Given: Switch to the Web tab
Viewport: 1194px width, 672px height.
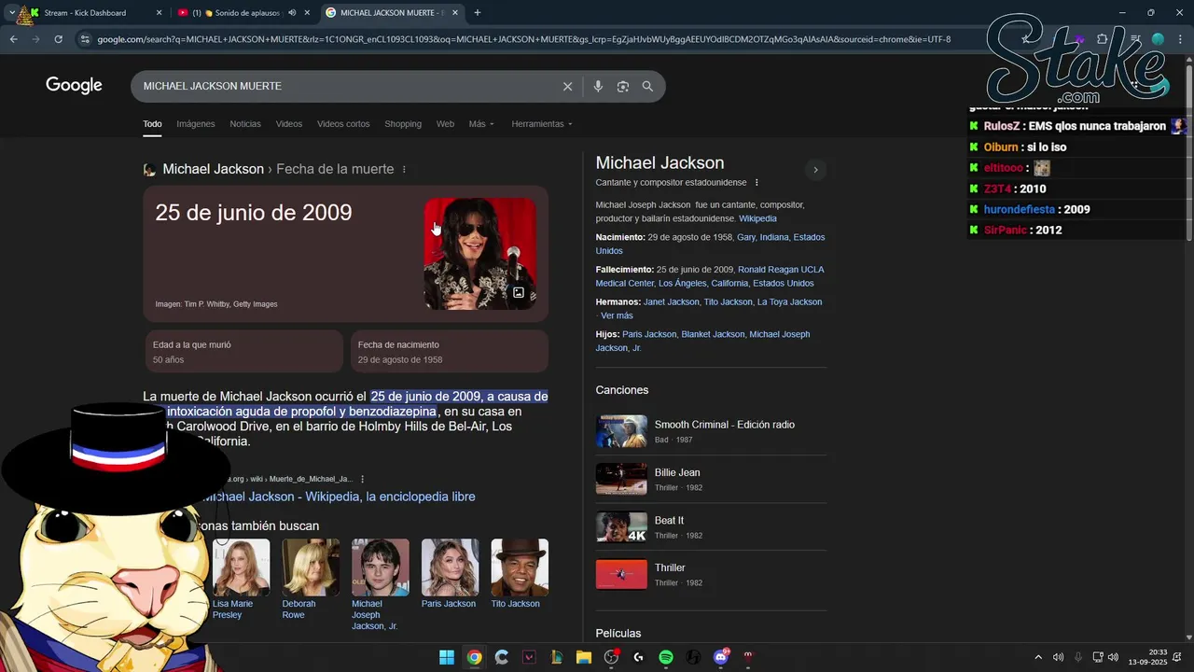Looking at the screenshot, I should pyautogui.click(x=445, y=124).
